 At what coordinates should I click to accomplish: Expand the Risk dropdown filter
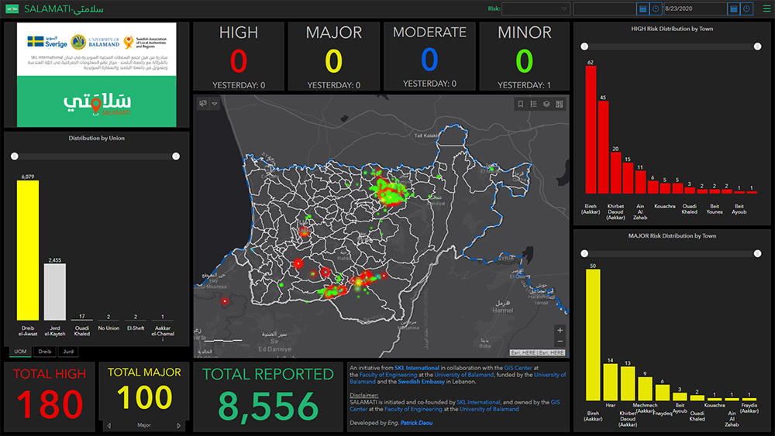click(535, 9)
